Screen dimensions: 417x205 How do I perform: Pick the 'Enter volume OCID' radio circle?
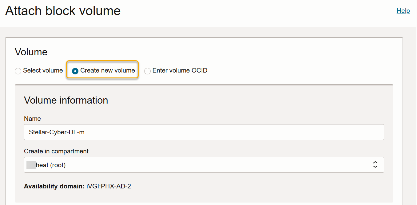(x=148, y=71)
